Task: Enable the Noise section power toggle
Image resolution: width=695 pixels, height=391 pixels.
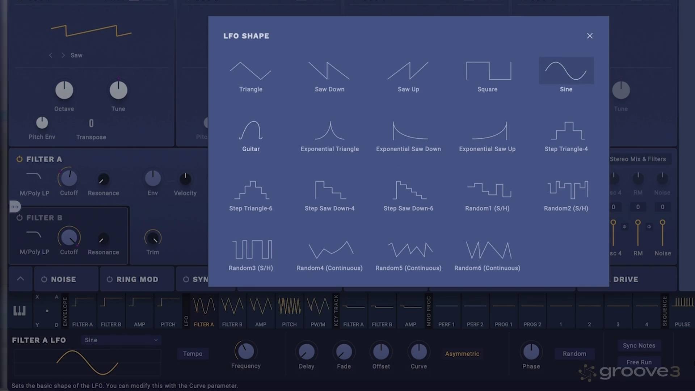Action: coord(44,279)
